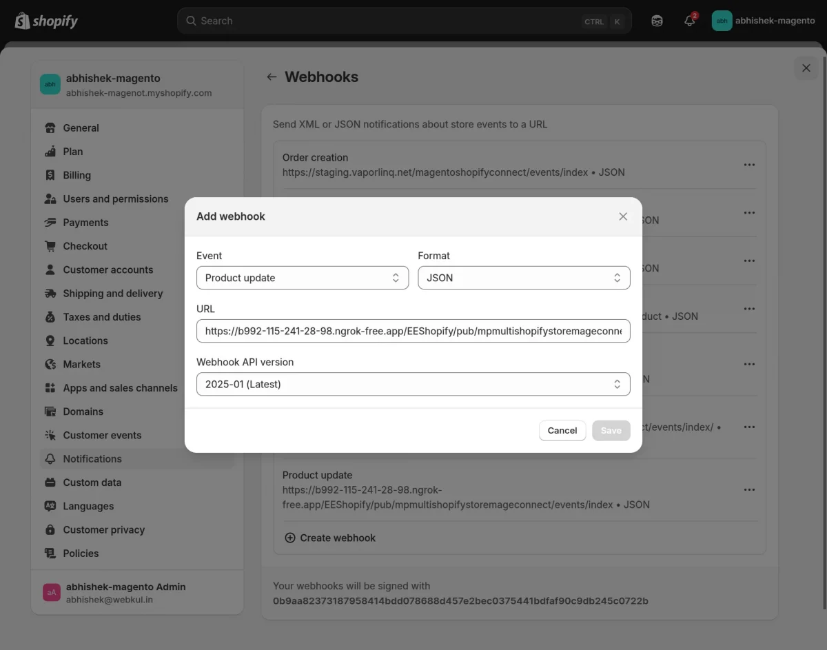Open the Event dropdown showing Product update
Screen dimensions: 827x650
[x=302, y=277]
